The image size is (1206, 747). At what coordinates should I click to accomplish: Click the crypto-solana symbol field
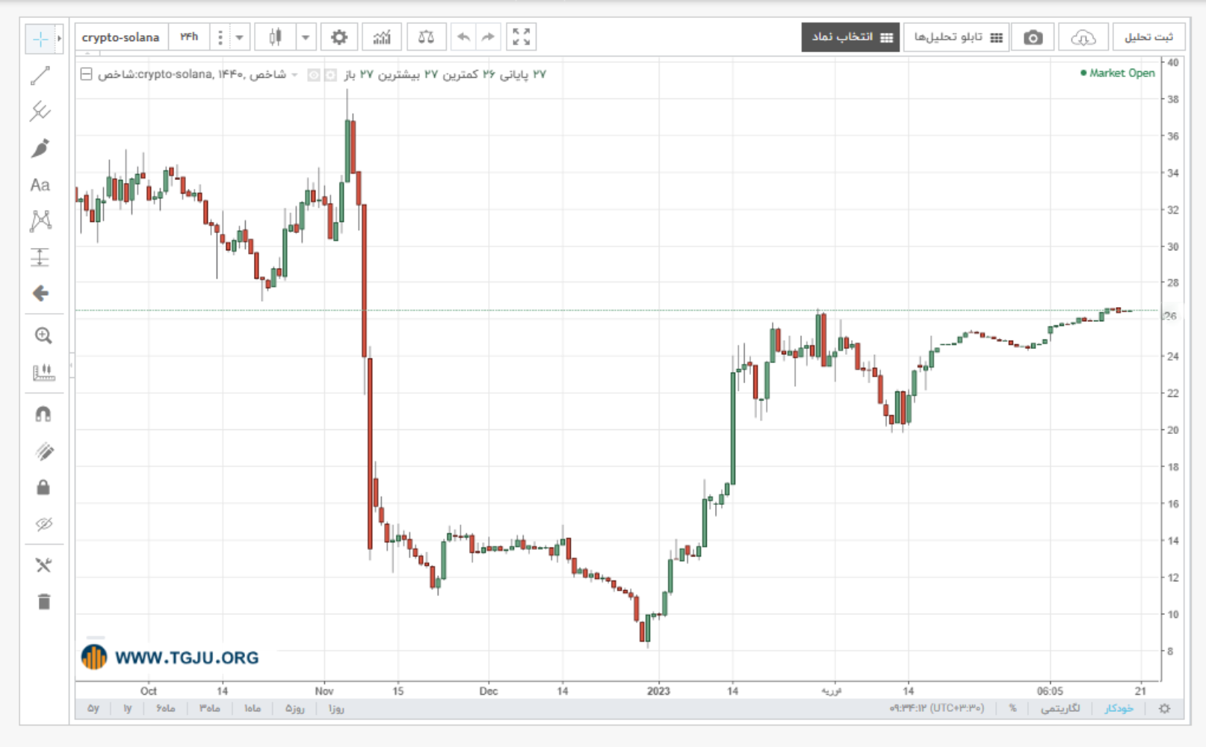pyautogui.click(x=121, y=37)
